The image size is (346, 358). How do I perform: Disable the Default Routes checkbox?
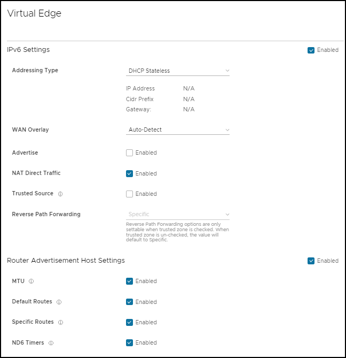pos(129,302)
